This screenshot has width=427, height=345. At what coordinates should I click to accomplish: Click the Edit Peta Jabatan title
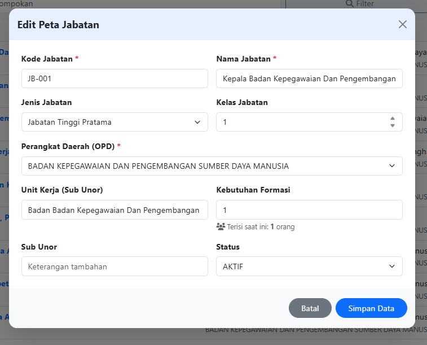[x=58, y=25]
